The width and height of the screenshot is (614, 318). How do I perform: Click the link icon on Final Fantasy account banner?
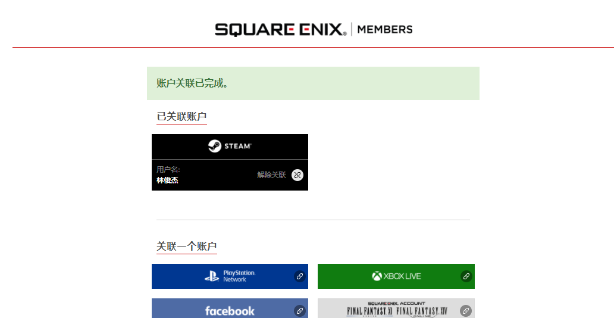(x=466, y=311)
